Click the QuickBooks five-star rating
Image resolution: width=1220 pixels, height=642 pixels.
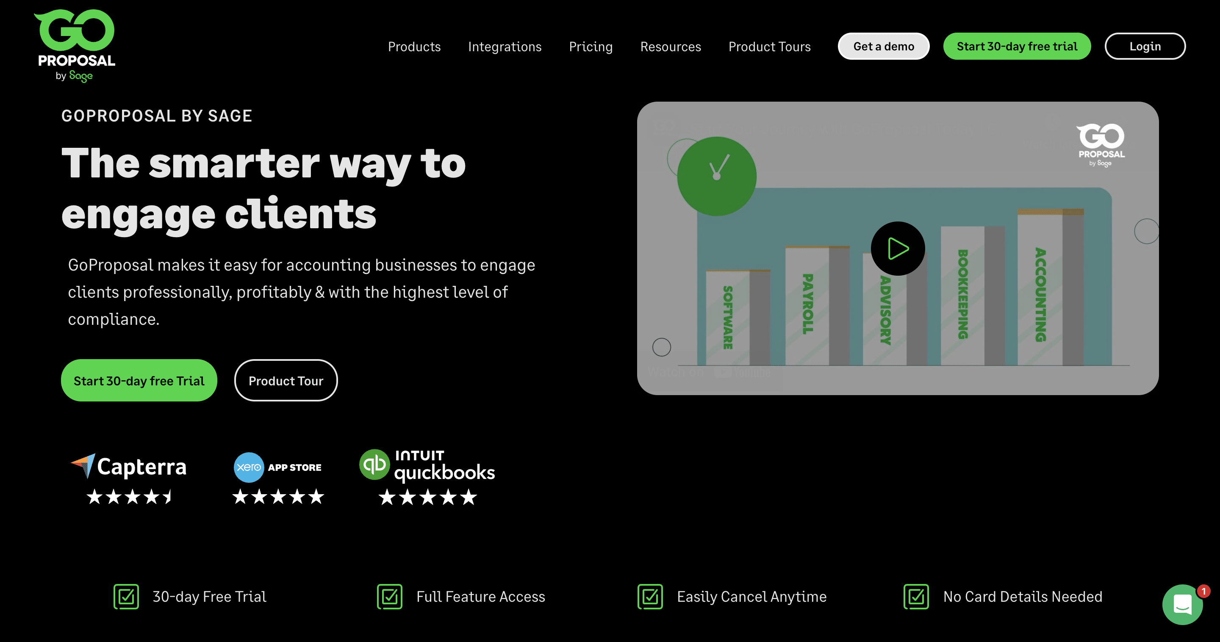(428, 497)
